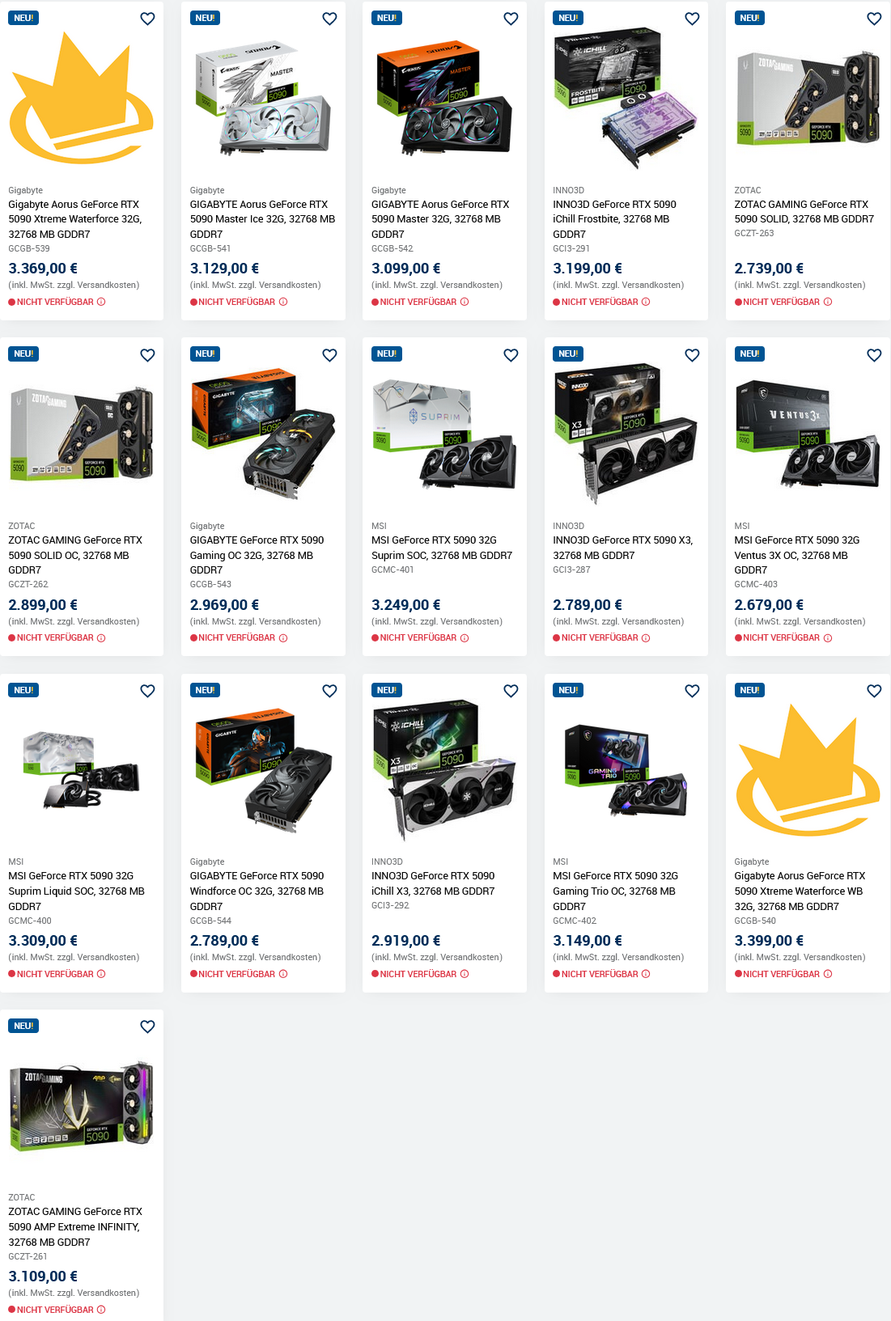Click the crown placeholder image on GCGB-540

[x=808, y=769]
